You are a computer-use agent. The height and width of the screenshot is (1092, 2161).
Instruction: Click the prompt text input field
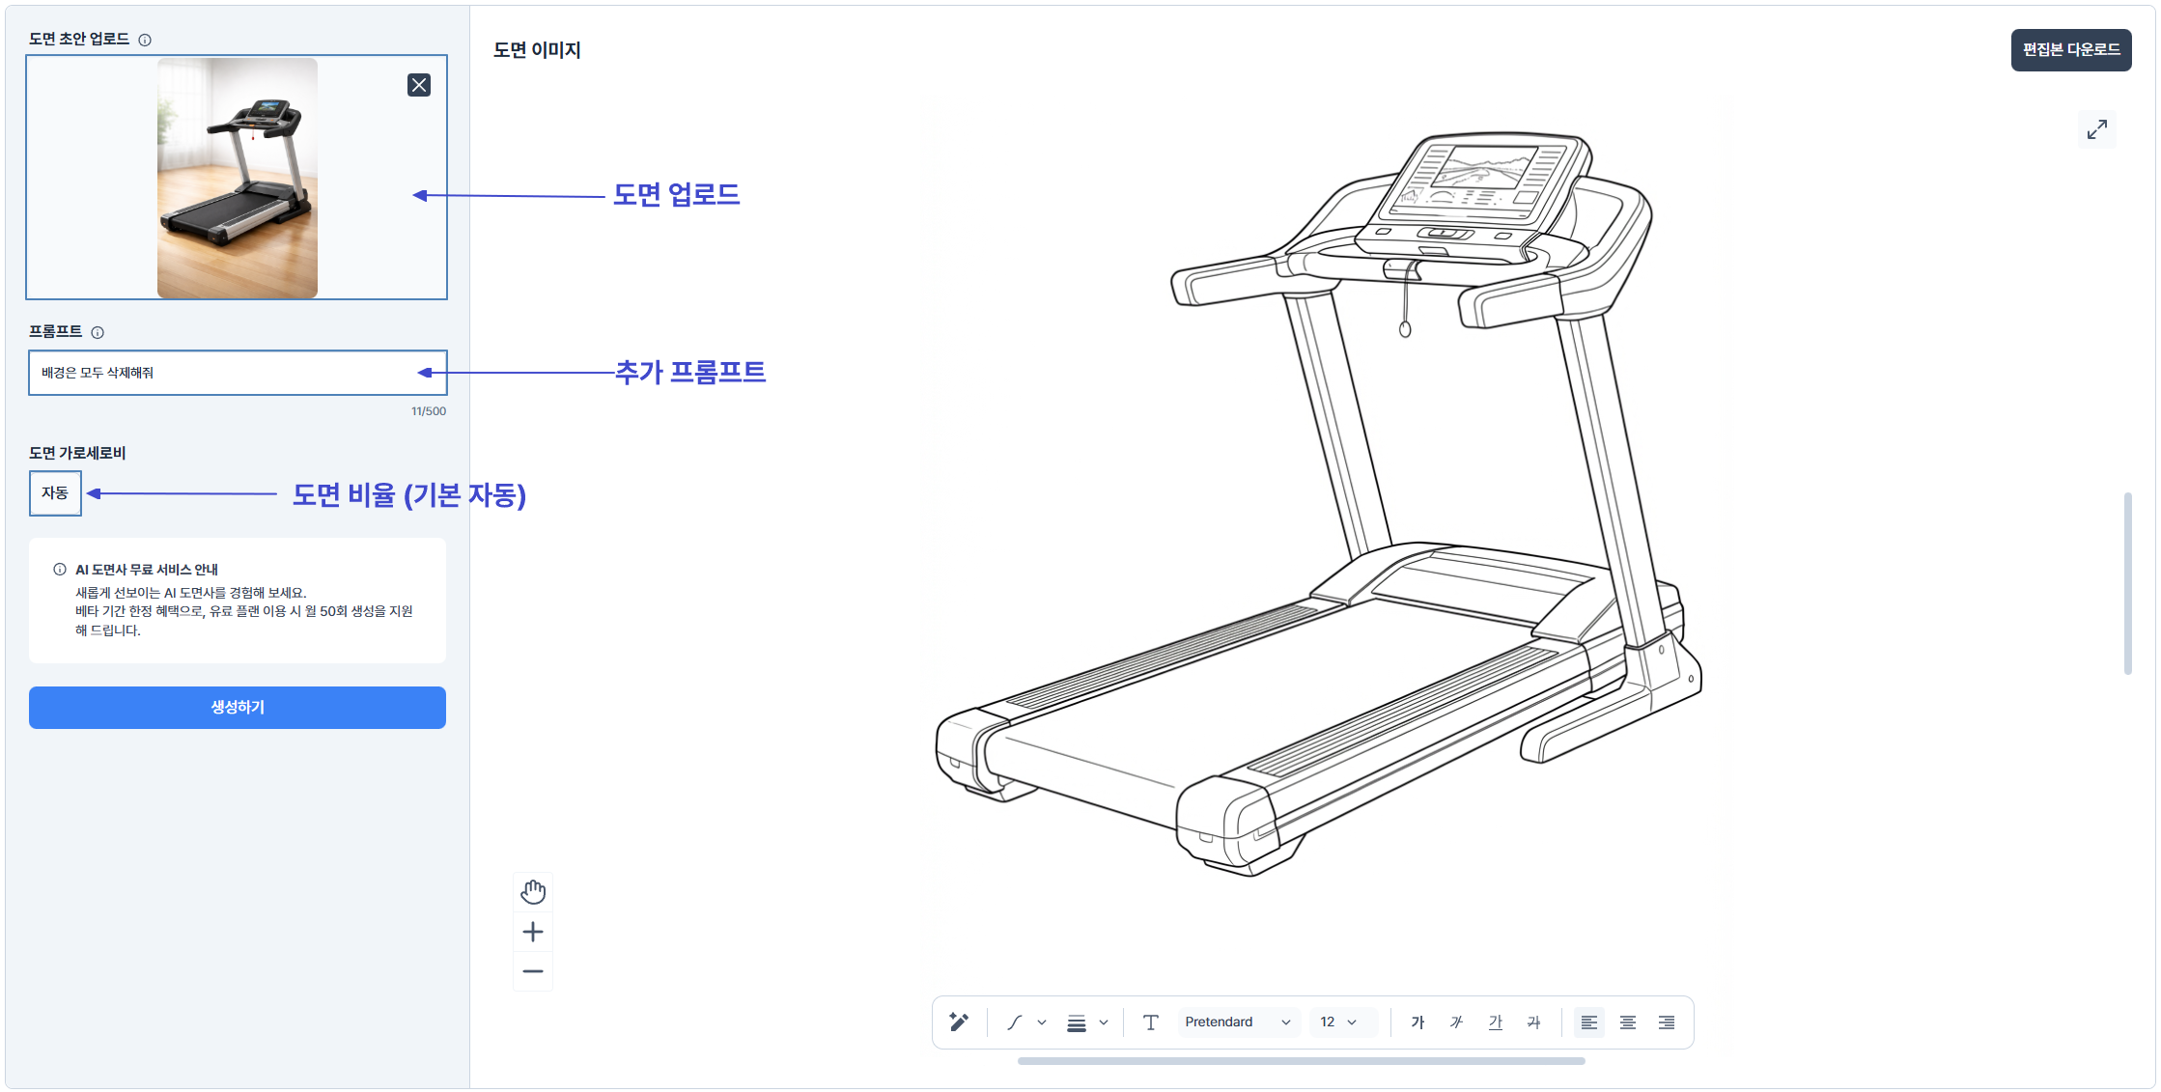(238, 373)
